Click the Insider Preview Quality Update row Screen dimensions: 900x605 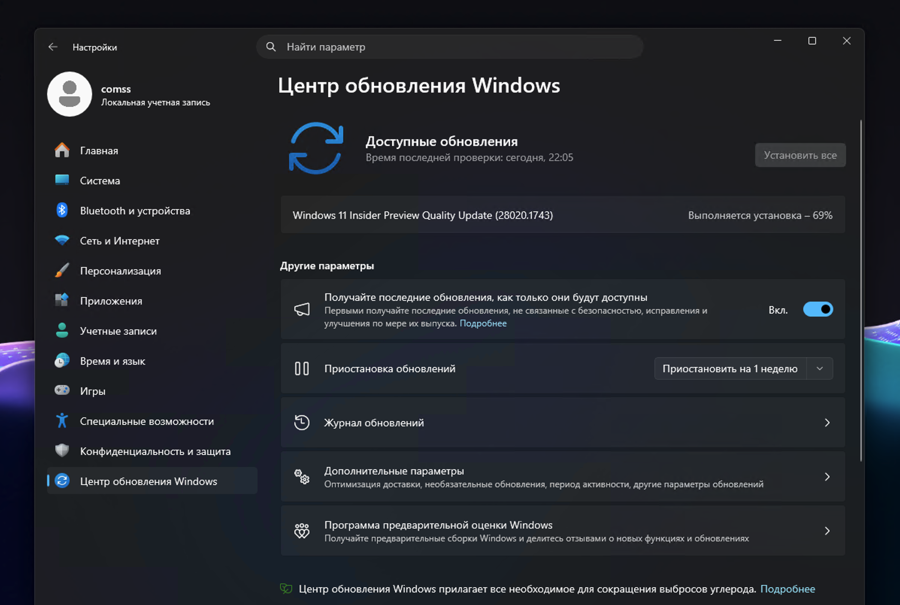coord(563,215)
